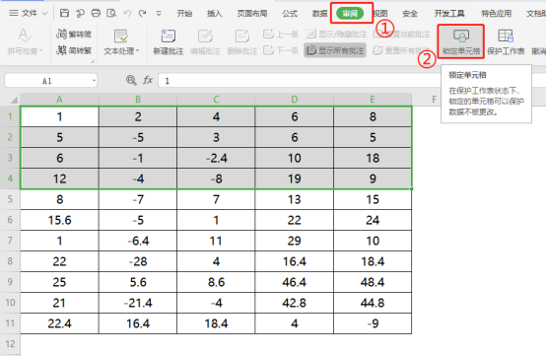Open the 开发工具 Developer tab
The width and height of the screenshot is (546, 356).
(x=449, y=13)
